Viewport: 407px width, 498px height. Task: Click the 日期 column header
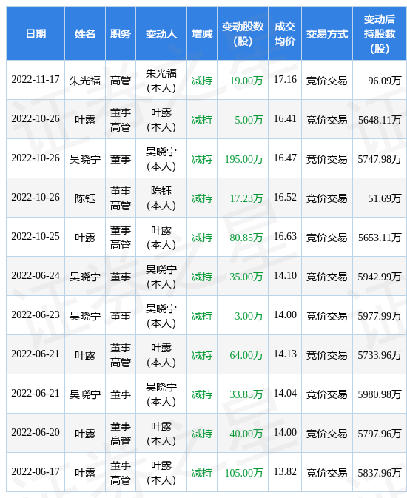[36, 34]
